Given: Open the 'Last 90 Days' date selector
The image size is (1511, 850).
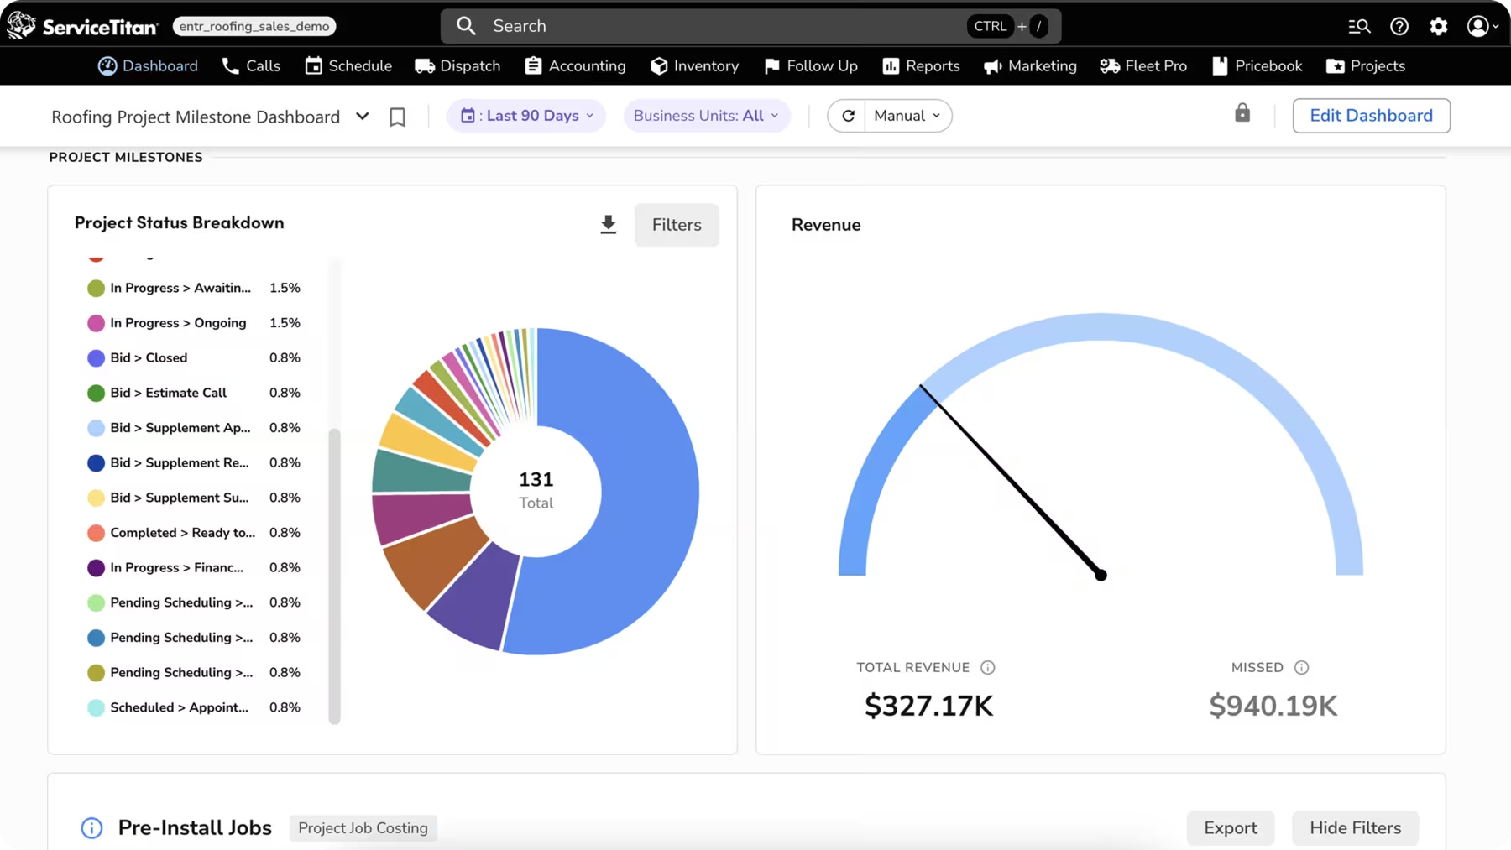Looking at the screenshot, I should [x=525, y=115].
